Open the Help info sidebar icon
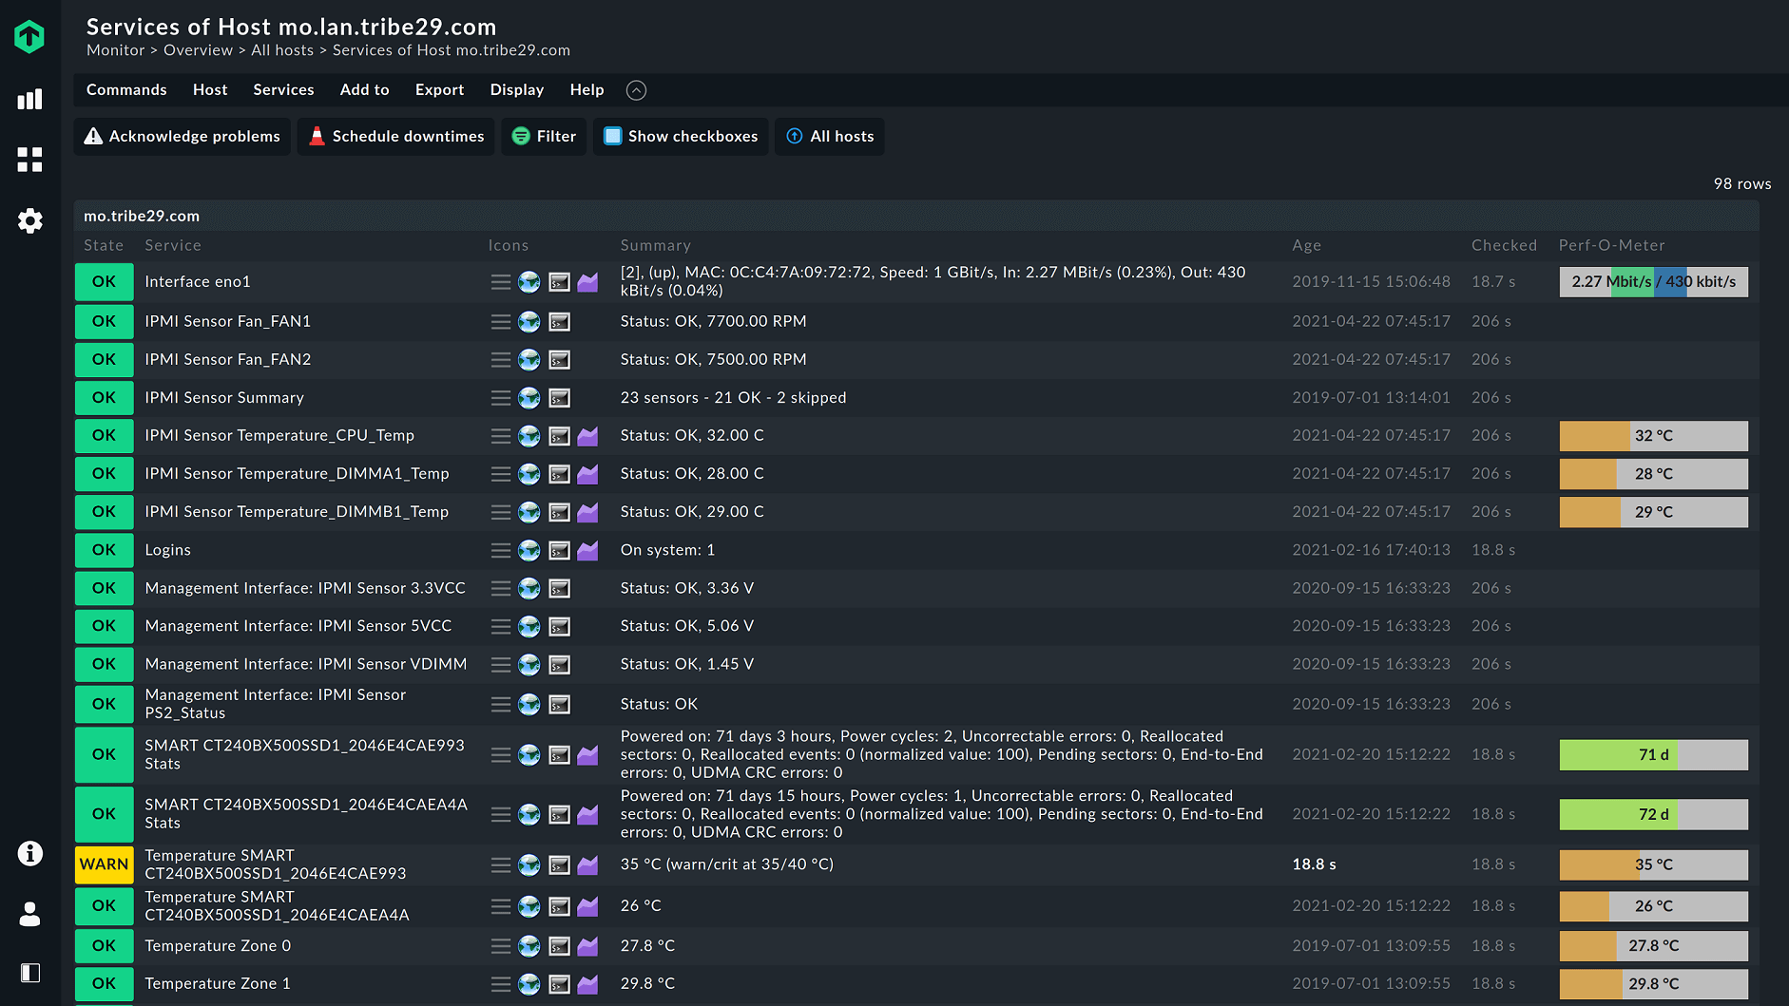Viewport: 1789px width, 1006px height. click(29, 853)
